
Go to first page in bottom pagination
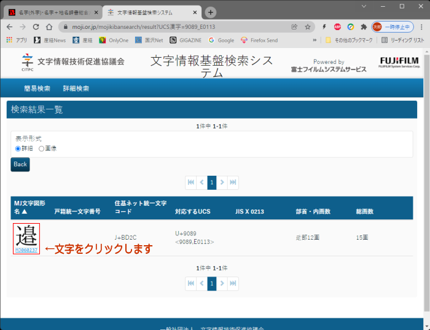(x=191, y=283)
